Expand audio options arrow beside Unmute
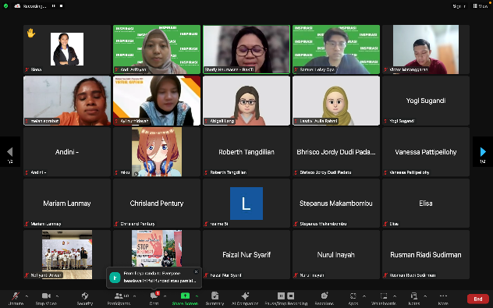The width and height of the screenshot is (493, 308). (27, 296)
